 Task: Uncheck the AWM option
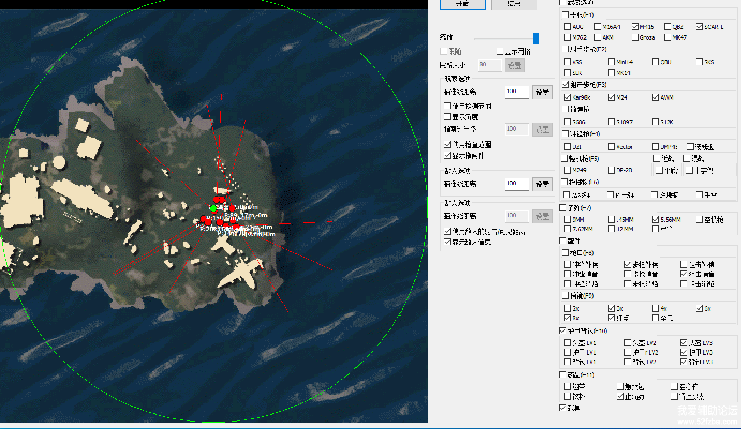(656, 97)
